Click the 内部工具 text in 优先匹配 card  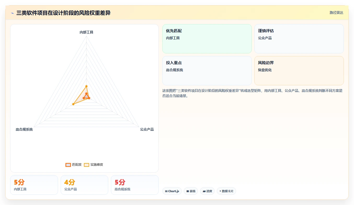tap(173, 38)
